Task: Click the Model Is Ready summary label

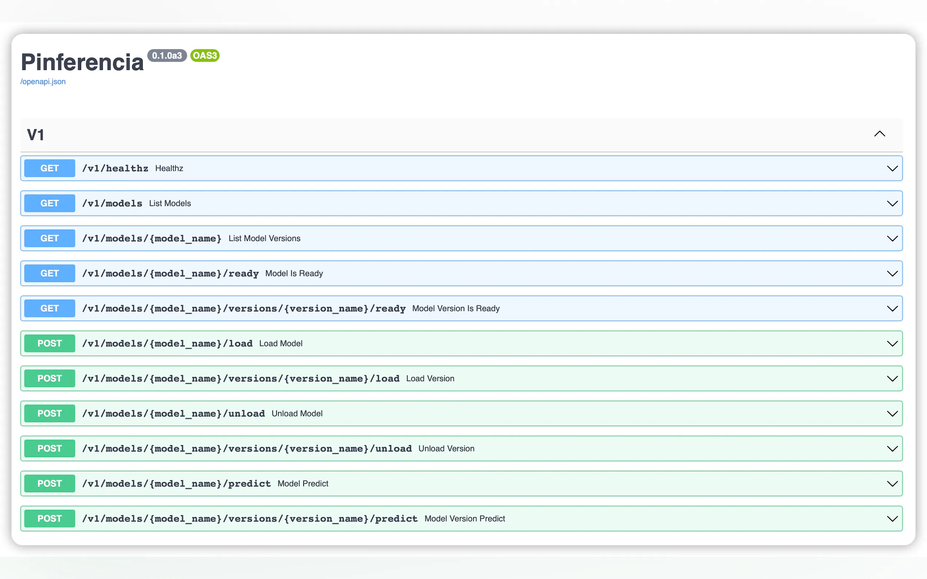Action: pos(294,273)
